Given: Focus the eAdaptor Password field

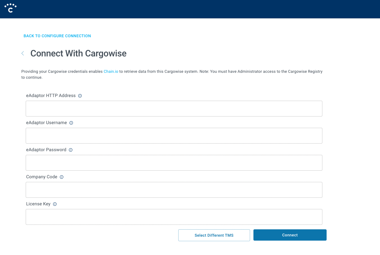Looking at the screenshot, I should tap(174, 163).
